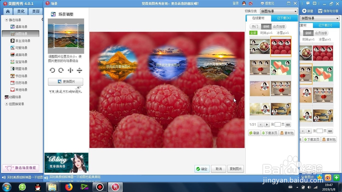
Task: Switch to the 在线素材 tab
Action: (x=258, y=18)
